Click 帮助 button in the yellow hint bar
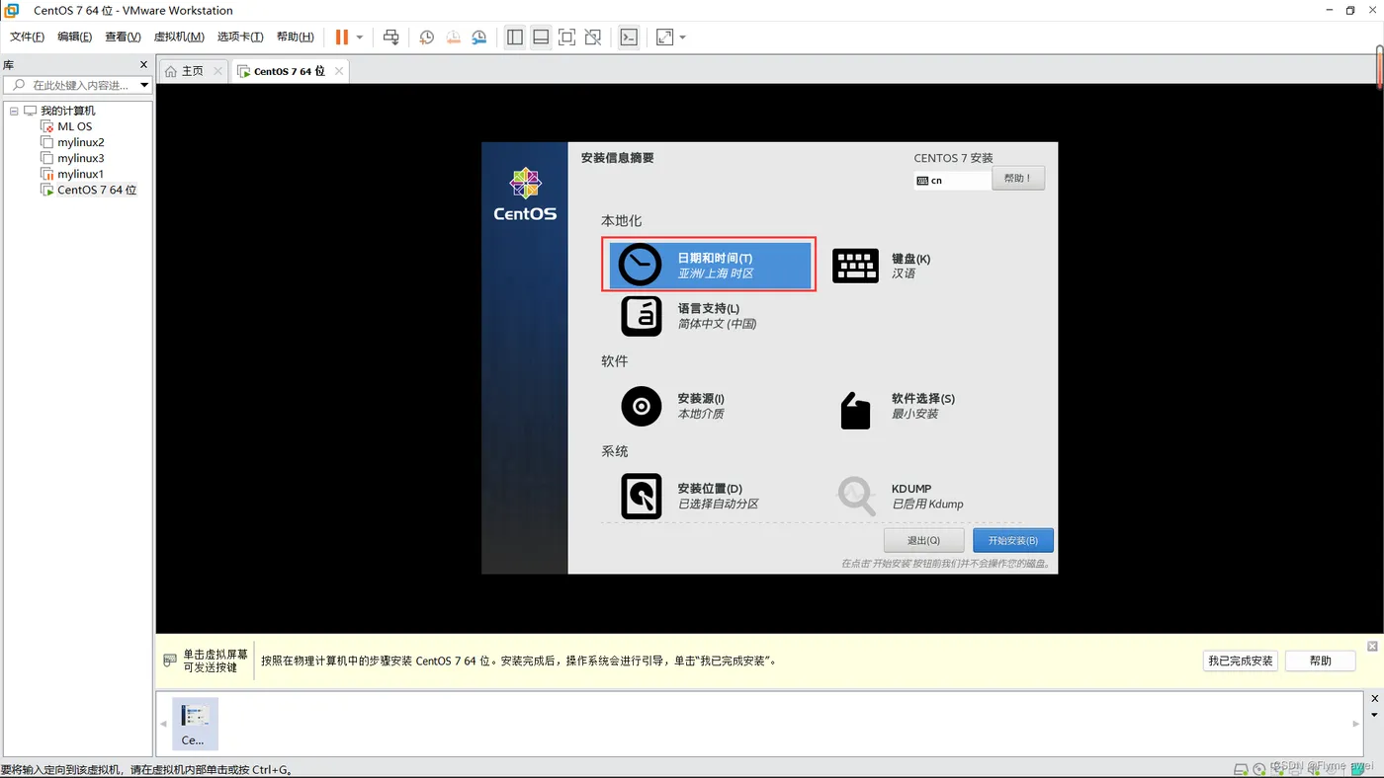Screen dimensions: 1384x778 pos(1320,661)
